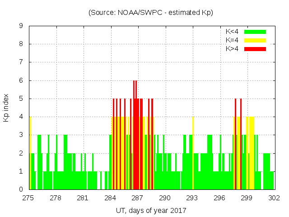Image resolution: width=289 pixels, height=217 pixels.
Task: Click the yellow bar at day 275
Action: 30,154
